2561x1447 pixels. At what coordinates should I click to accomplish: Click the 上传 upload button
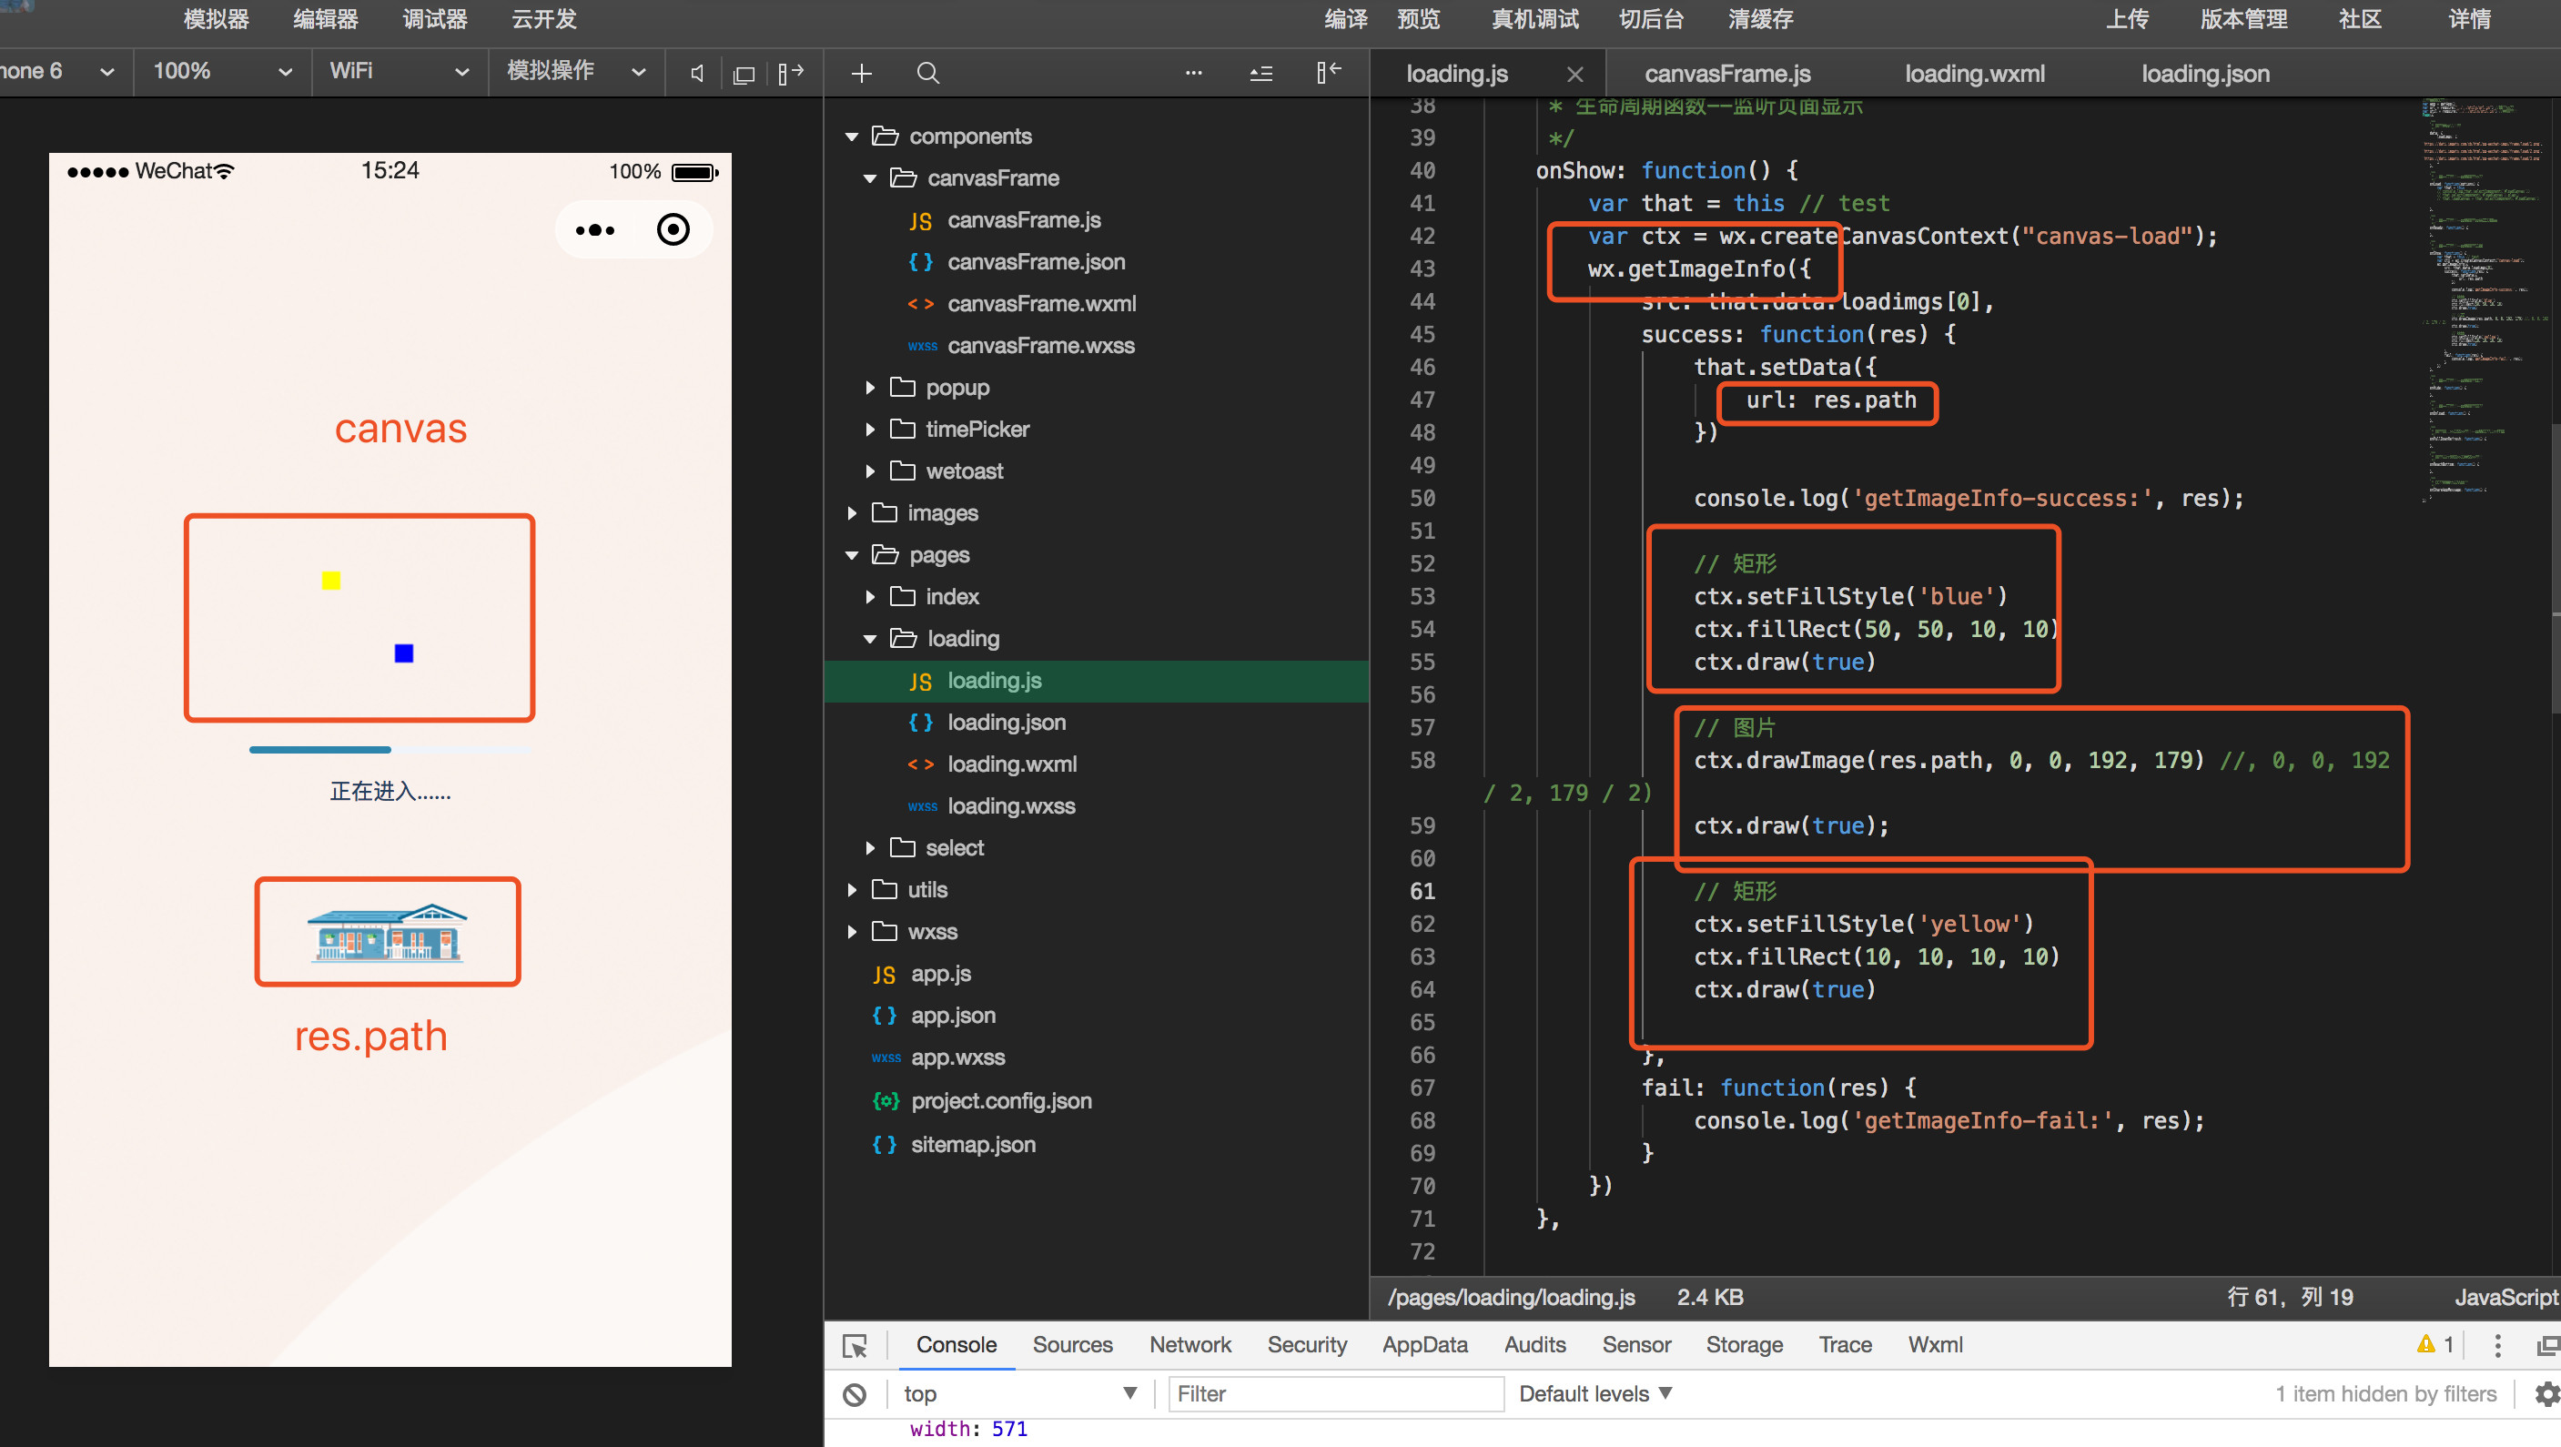point(2127,19)
